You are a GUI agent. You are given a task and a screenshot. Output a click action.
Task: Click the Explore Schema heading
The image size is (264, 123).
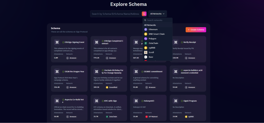point(128,4)
